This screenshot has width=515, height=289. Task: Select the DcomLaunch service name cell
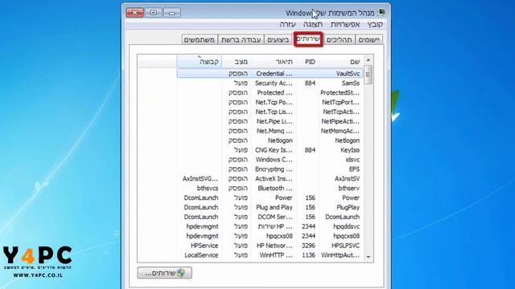343,217
